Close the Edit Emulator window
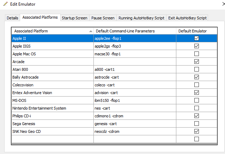The height and width of the screenshot is (154, 225). tap(224, 4)
